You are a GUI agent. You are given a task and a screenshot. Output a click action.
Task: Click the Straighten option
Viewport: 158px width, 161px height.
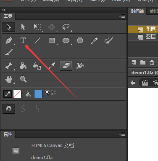click(37, 109)
